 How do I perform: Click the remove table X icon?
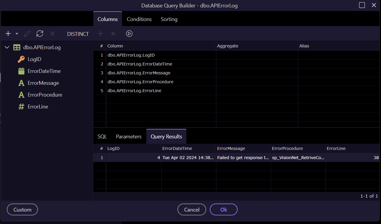[x=52, y=34]
